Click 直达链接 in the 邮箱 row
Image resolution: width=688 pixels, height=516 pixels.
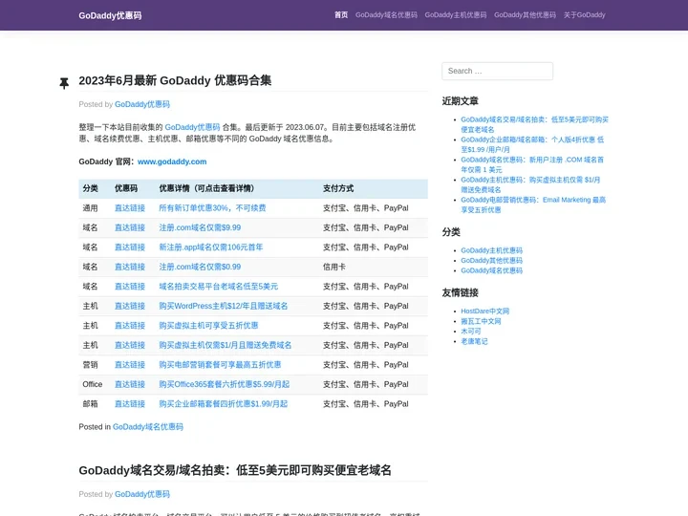point(130,404)
